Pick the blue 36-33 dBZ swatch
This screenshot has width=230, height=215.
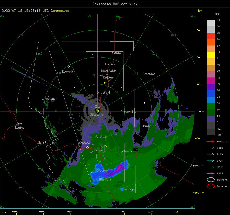[211, 93]
